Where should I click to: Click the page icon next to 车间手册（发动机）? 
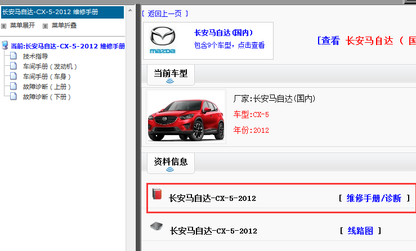(x=14, y=66)
